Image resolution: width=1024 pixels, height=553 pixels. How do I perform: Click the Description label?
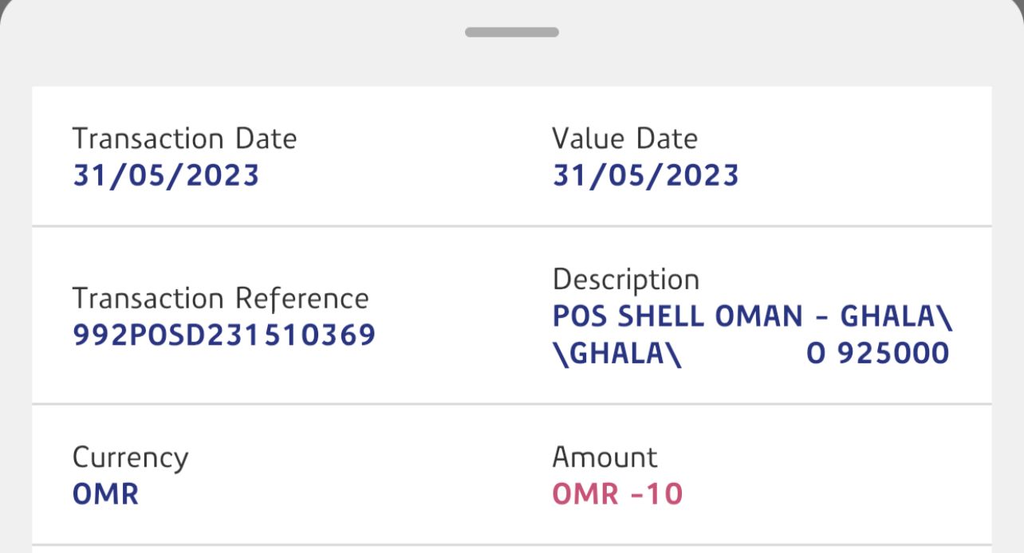[625, 280]
